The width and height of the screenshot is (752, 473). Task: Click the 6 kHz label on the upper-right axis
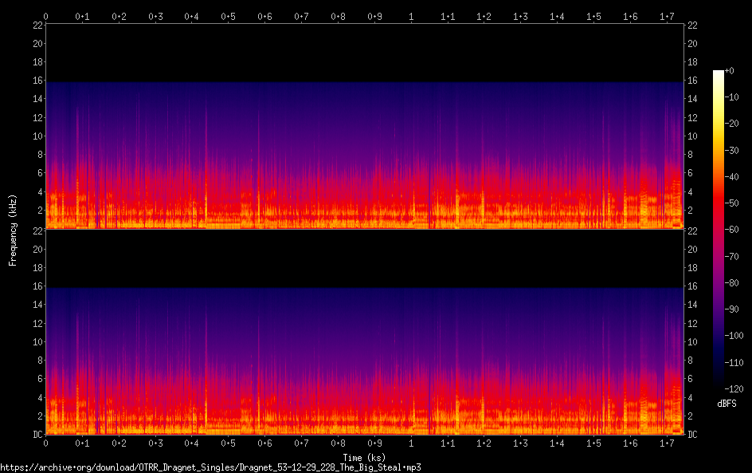tap(690, 173)
